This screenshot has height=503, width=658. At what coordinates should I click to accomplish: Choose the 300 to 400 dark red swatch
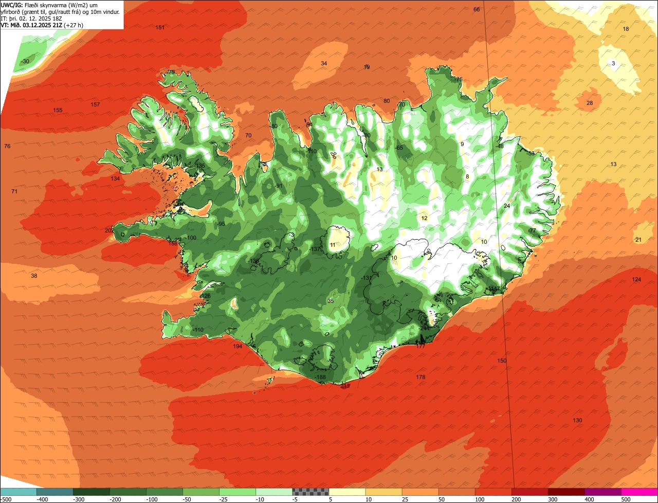(x=566, y=492)
